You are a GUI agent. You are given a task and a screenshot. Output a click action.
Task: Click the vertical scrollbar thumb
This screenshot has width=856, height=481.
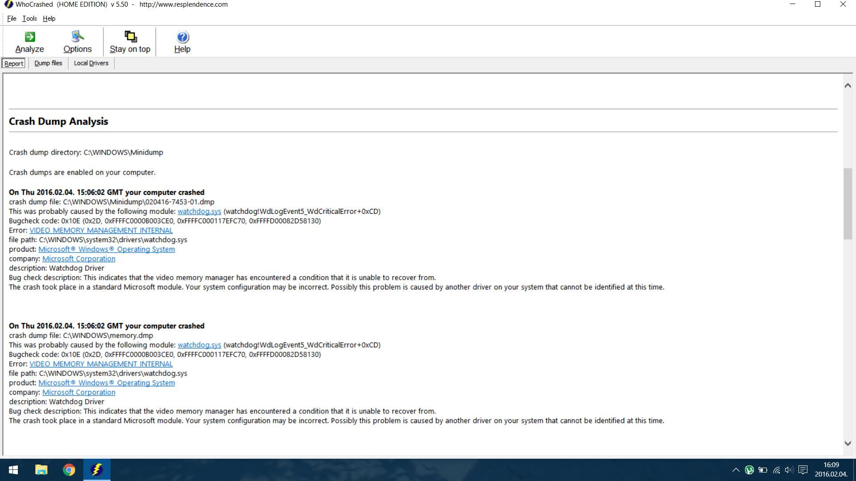848,204
